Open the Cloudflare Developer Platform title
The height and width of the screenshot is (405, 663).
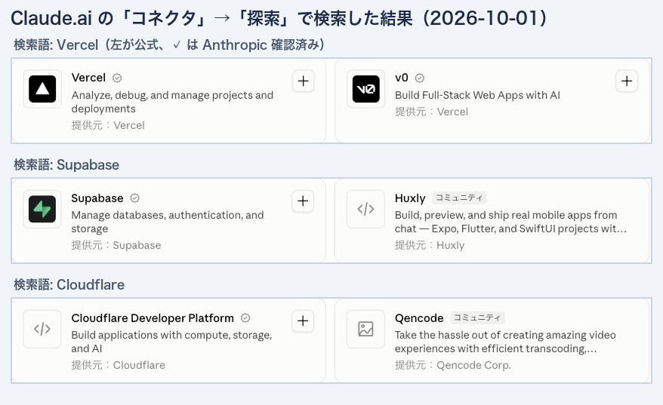pos(153,318)
